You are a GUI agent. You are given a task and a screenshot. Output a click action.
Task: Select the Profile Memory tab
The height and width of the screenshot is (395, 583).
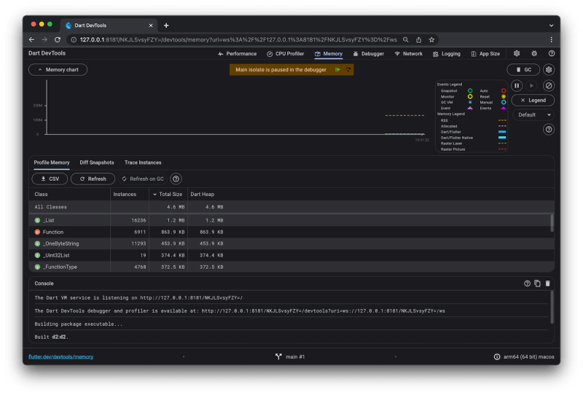point(52,163)
